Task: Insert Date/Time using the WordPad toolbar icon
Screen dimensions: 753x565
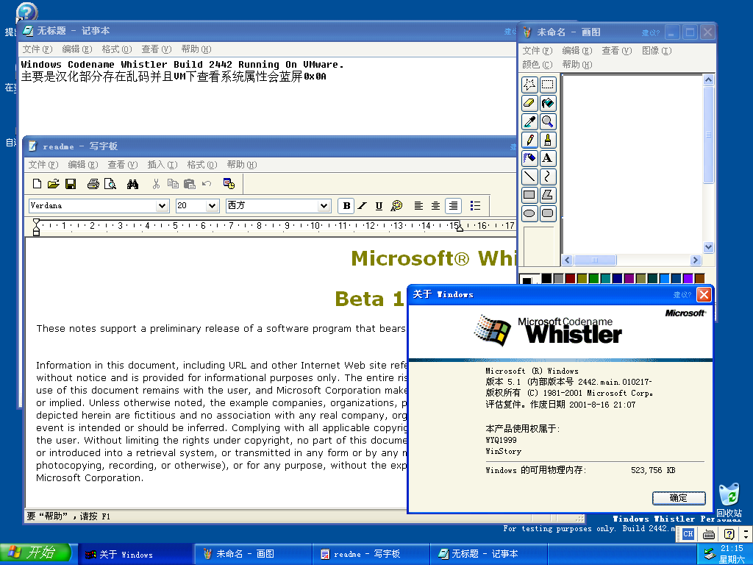Action: (x=229, y=183)
